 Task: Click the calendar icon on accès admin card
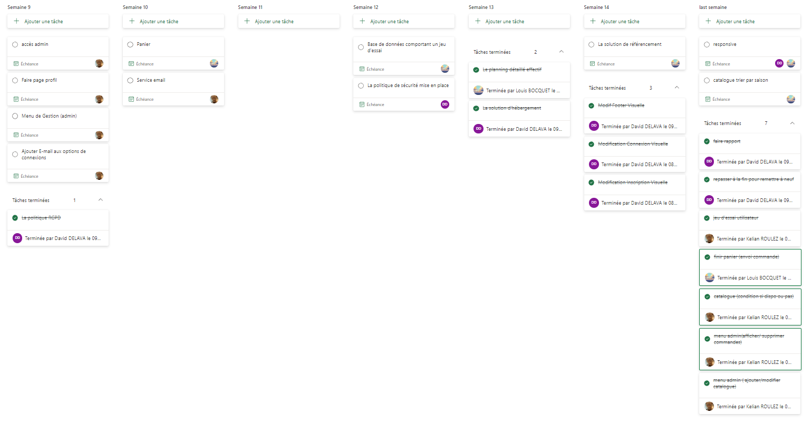click(16, 64)
